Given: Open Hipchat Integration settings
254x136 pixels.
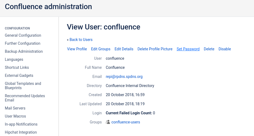Looking at the screenshot, I should pos(21,132).
